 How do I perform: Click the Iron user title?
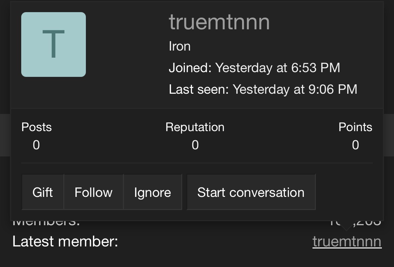[x=180, y=46]
